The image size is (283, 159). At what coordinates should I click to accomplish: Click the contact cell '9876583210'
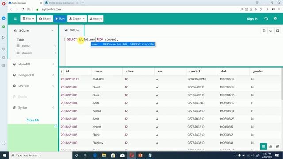tap(196, 119)
